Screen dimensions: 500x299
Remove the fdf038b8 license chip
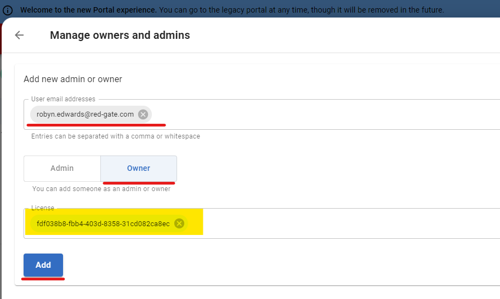179,223
